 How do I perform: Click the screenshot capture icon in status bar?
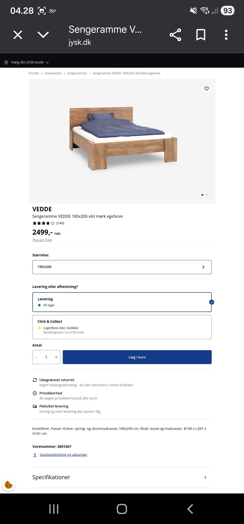(x=41, y=10)
